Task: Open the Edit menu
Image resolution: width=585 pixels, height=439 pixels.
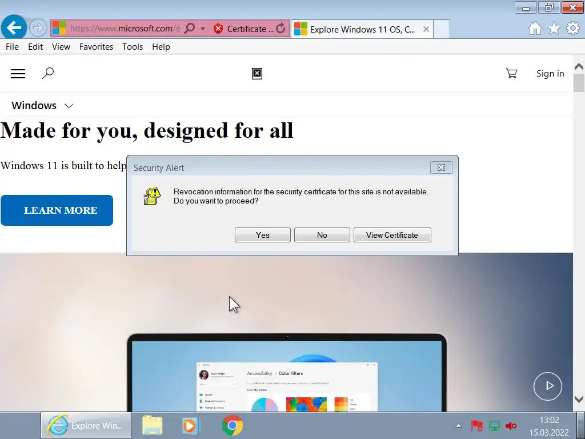Action: [x=35, y=47]
